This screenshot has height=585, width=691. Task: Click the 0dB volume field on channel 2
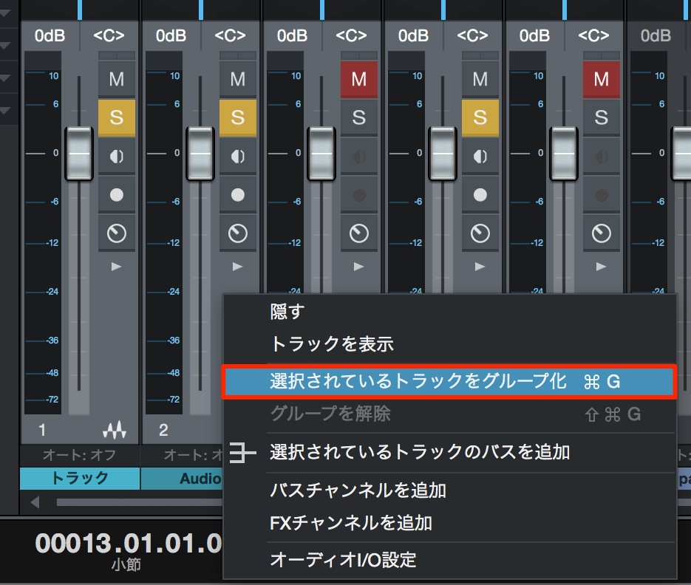tap(171, 35)
